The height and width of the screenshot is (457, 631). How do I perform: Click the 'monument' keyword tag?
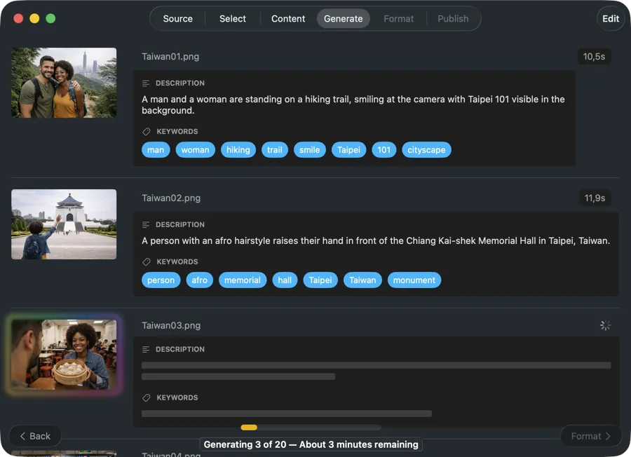point(414,280)
